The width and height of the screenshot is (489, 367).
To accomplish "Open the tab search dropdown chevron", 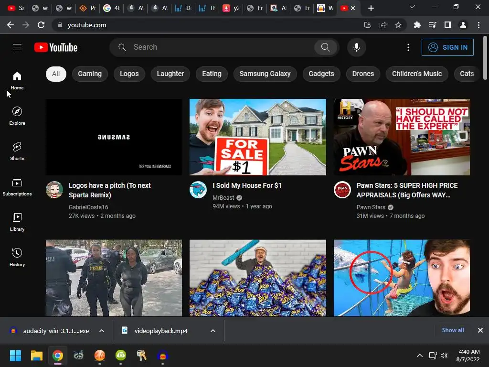I will click(412, 7).
